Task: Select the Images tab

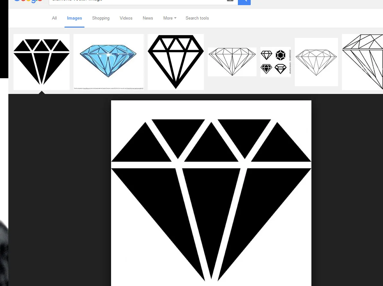Action: 74,18
